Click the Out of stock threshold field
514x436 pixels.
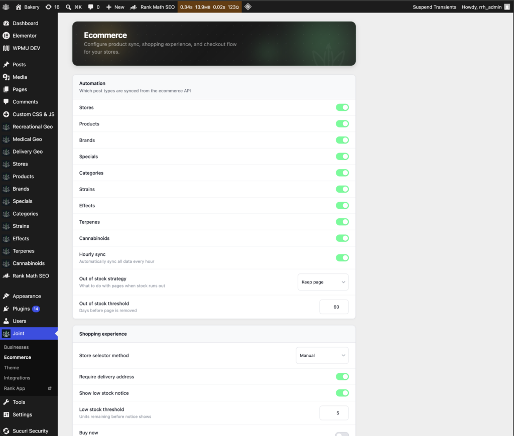click(x=334, y=307)
